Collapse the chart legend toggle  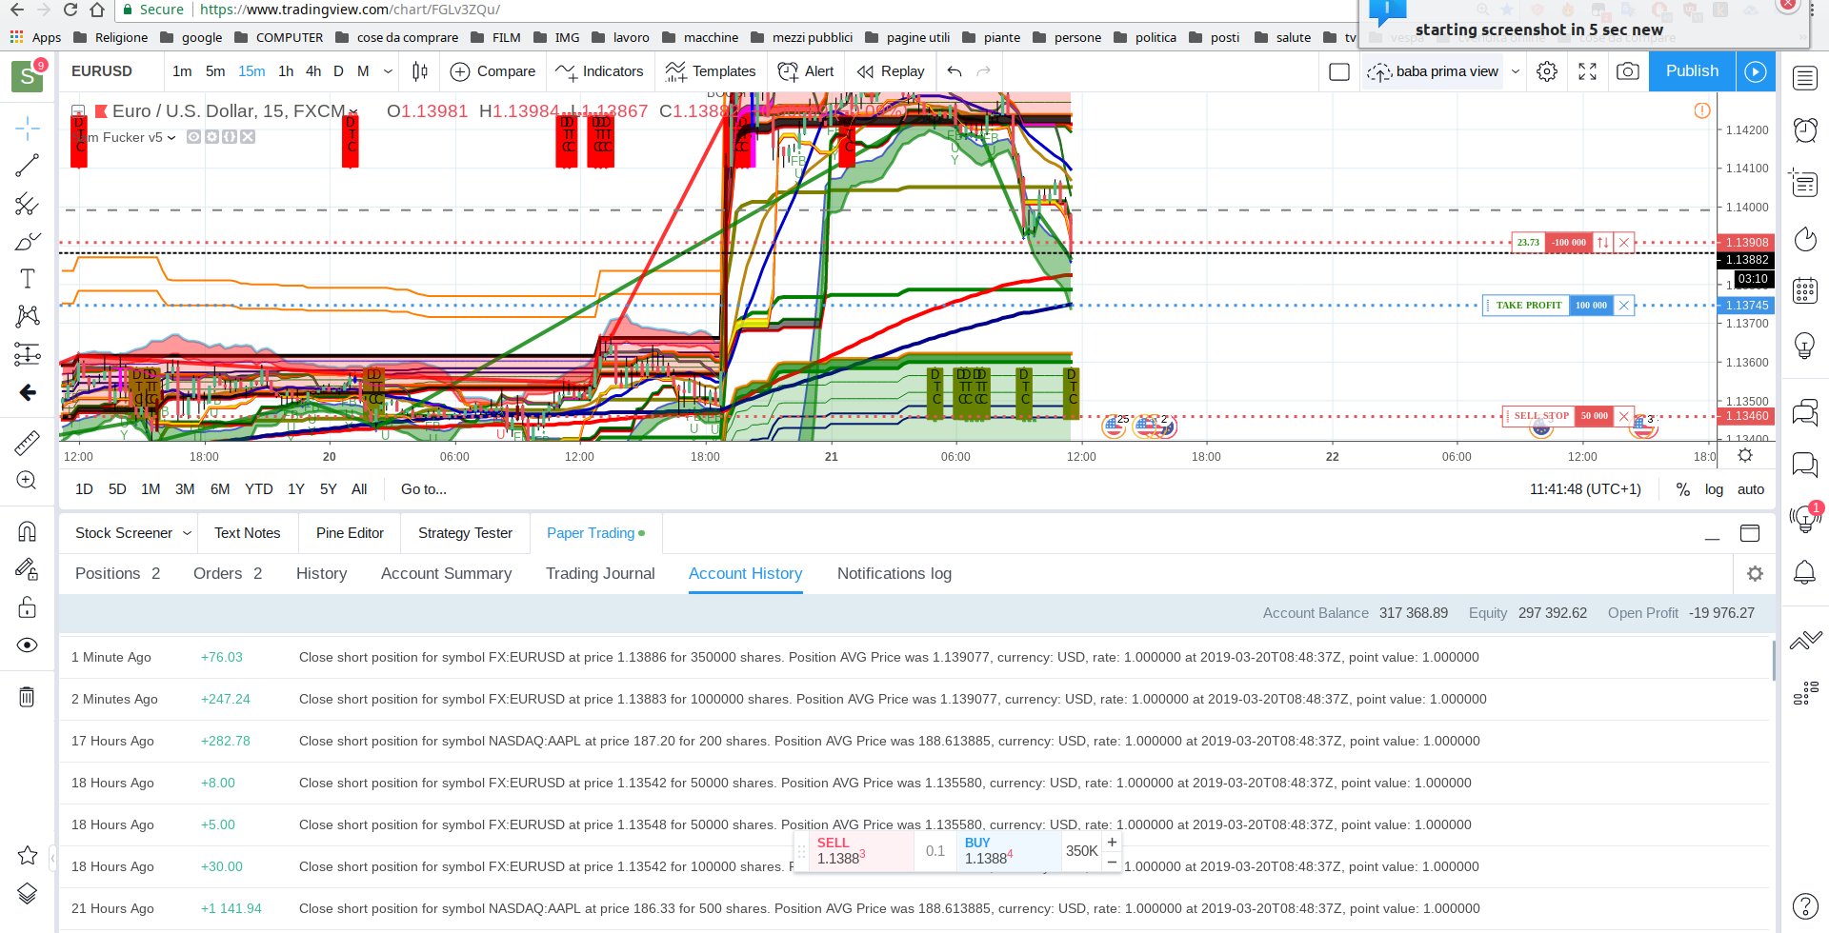pyautogui.click(x=78, y=111)
